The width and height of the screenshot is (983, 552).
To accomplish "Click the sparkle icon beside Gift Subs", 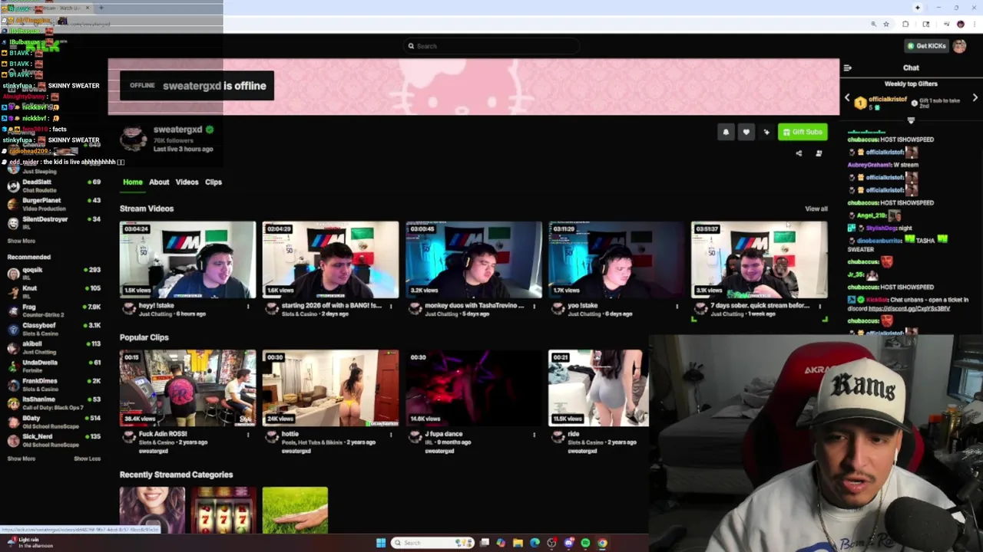I will coord(766,132).
